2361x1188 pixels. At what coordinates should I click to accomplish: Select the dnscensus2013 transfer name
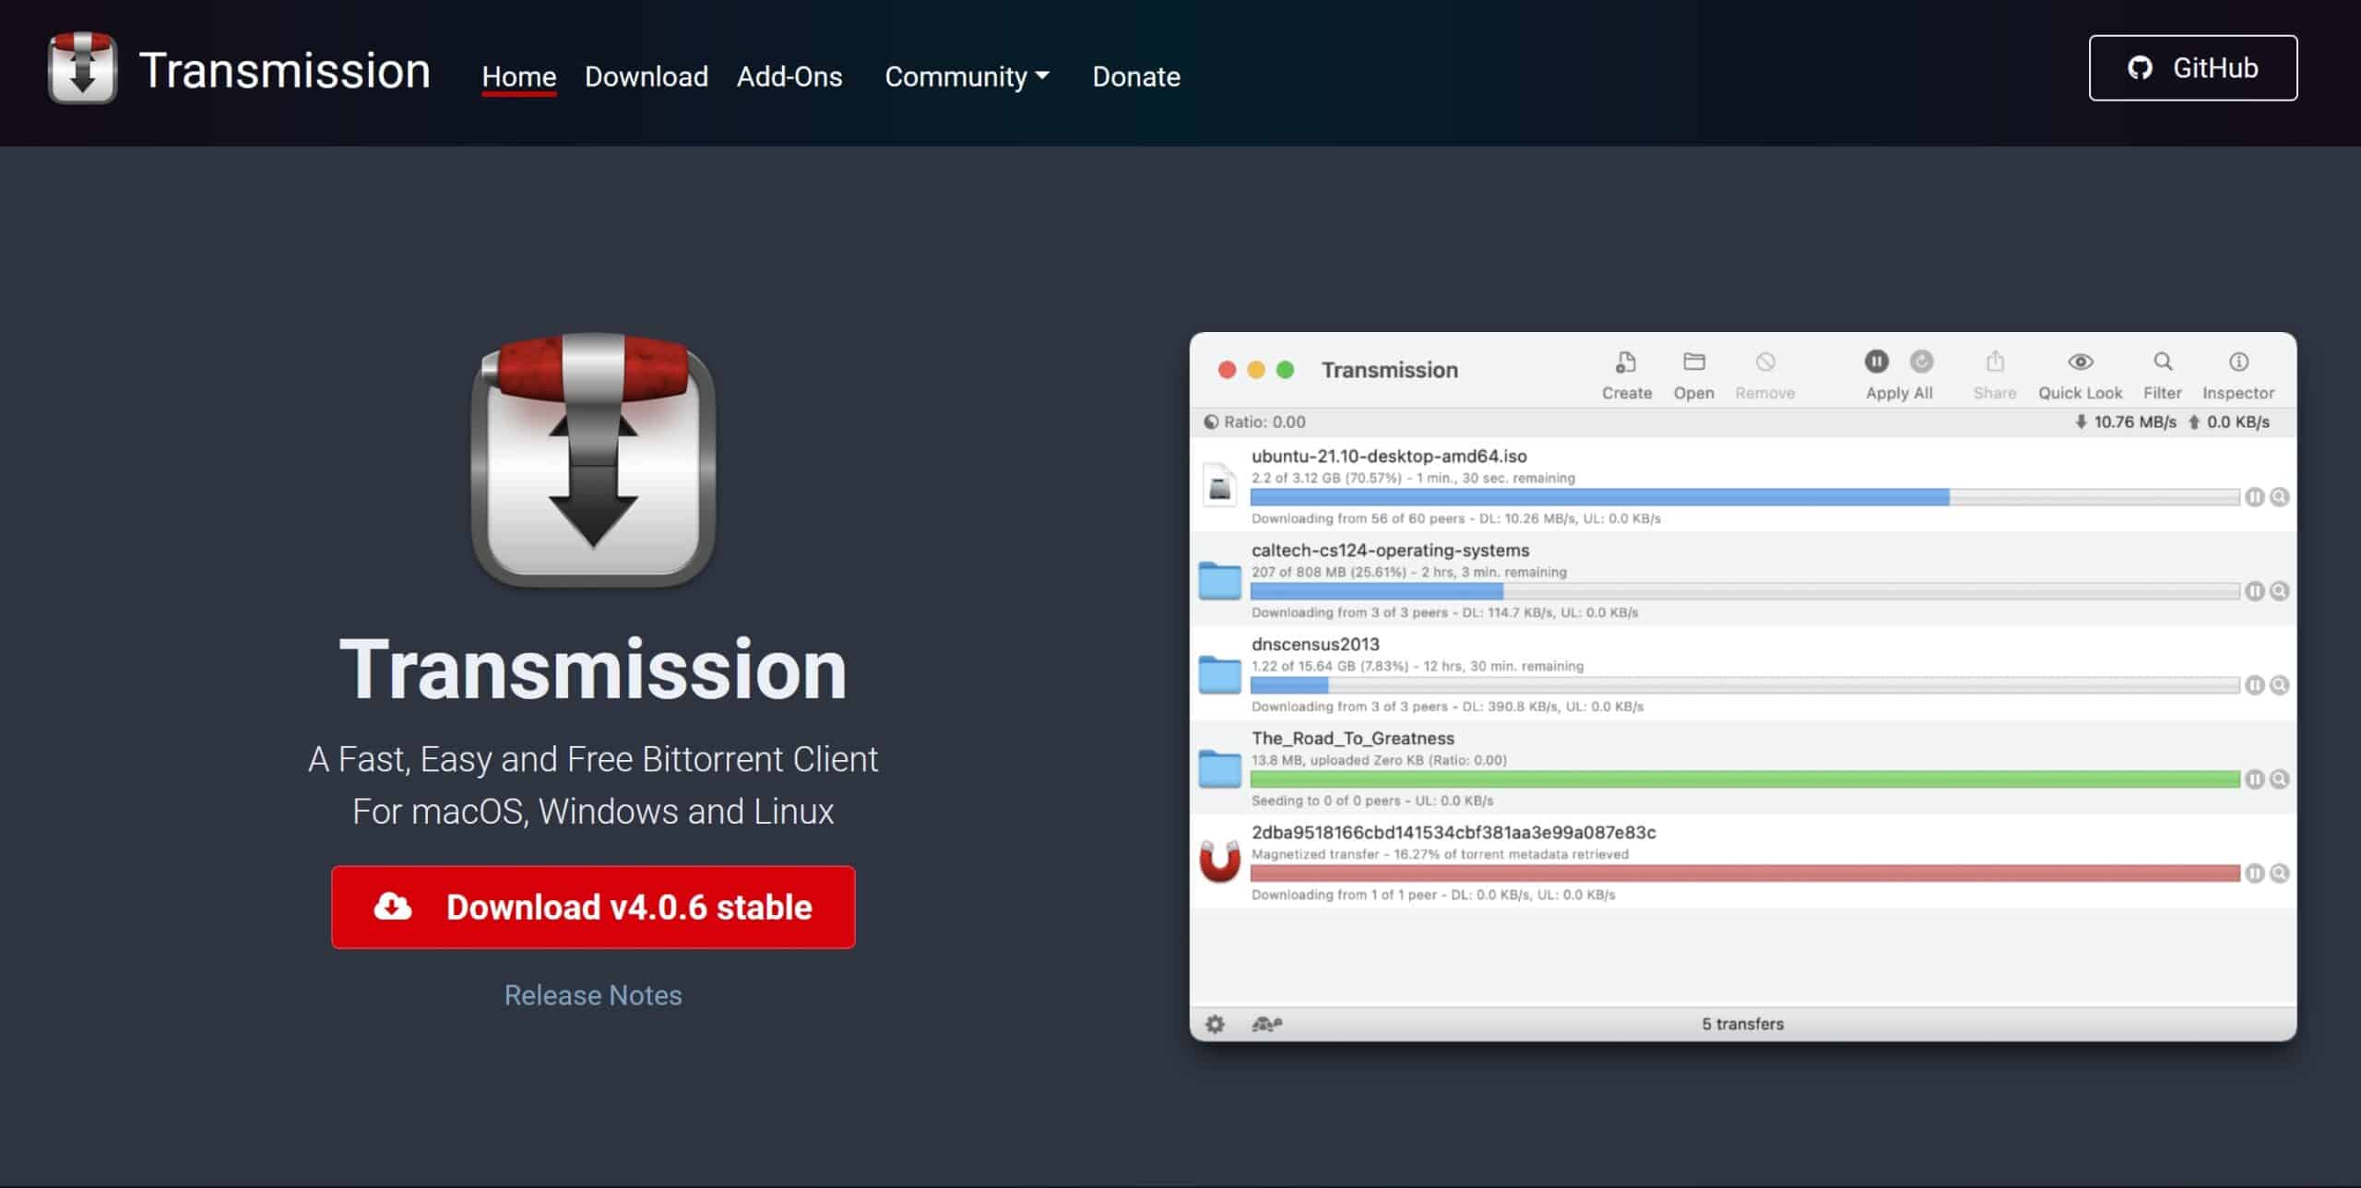pyautogui.click(x=1315, y=644)
